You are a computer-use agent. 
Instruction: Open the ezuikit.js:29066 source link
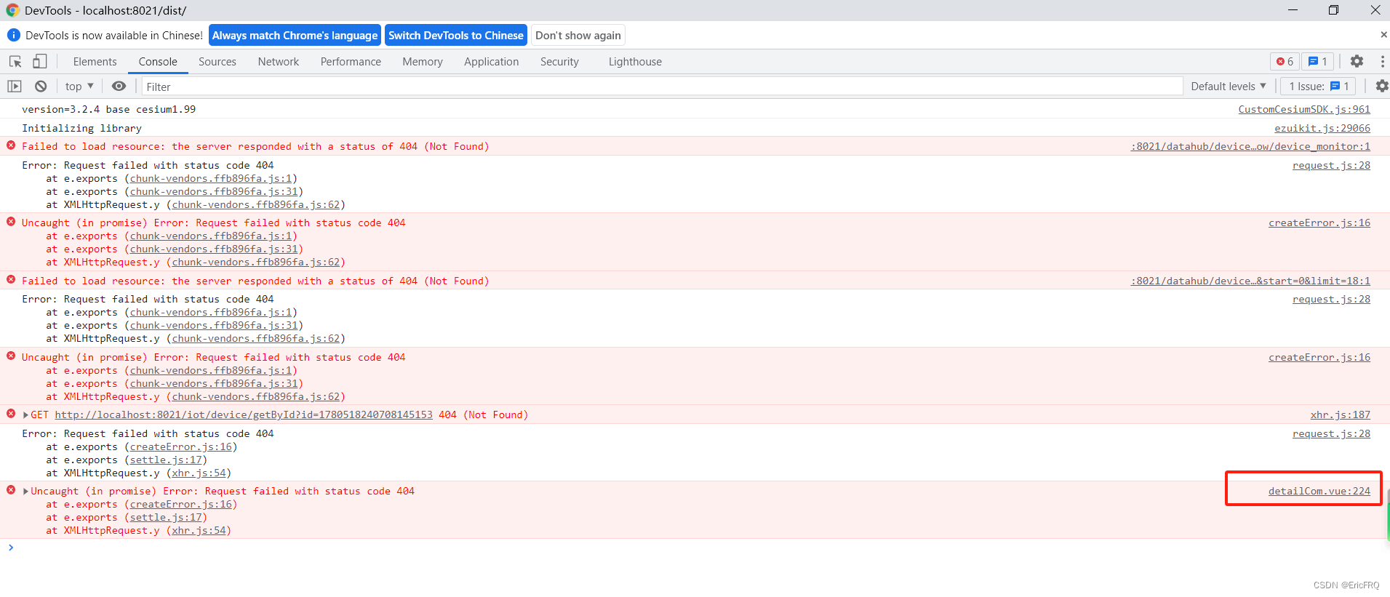point(1322,129)
